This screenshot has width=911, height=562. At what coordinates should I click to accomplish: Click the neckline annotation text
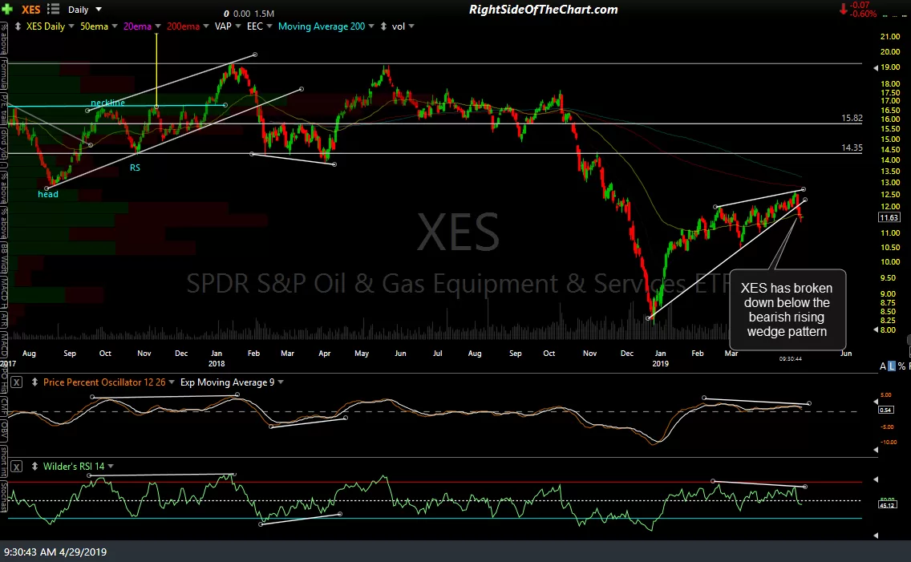point(107,102)
